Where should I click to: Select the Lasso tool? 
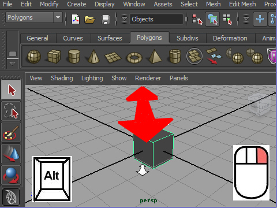(x=11, y=111)
